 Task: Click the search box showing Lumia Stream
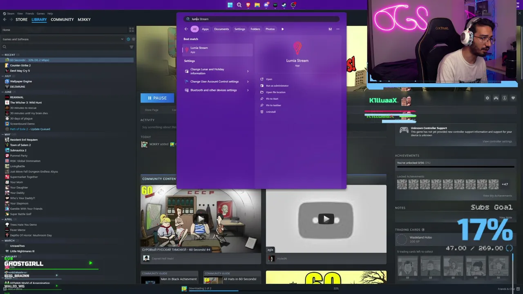click(261, 19)
